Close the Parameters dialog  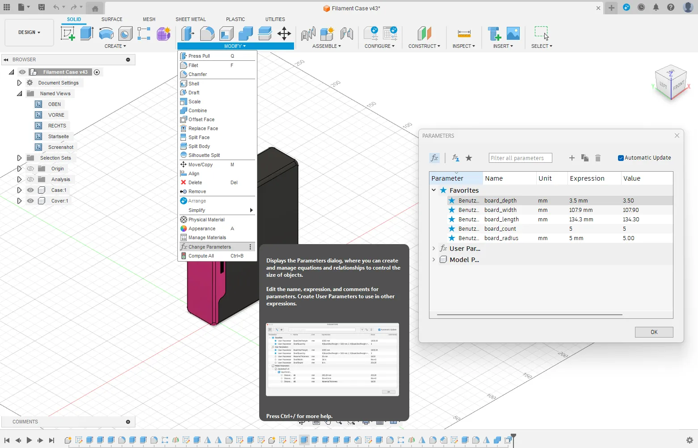(x=677, y=135)
